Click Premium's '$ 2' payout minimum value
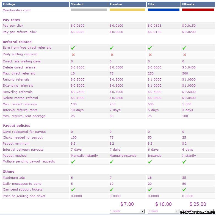The height and width of the screenshot is (215, 216). [112, 144]
